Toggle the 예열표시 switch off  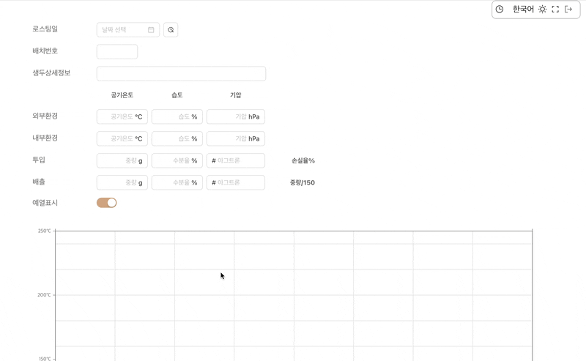[x=106, y=203]
